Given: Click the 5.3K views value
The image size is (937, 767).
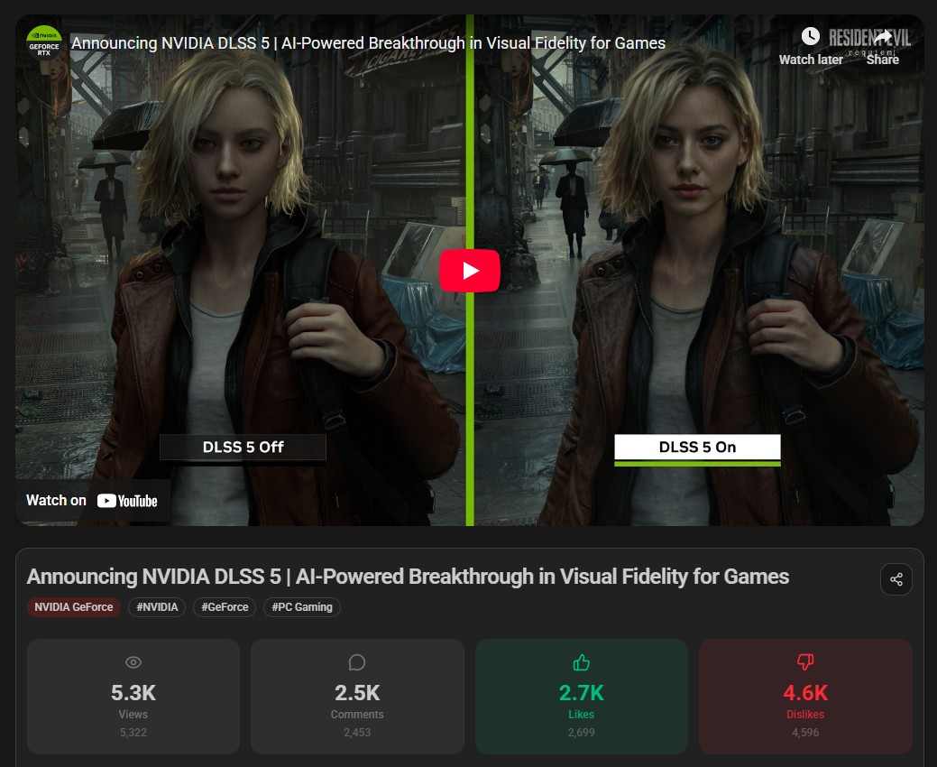Looking at the screenshot, I should coord(133,692).
